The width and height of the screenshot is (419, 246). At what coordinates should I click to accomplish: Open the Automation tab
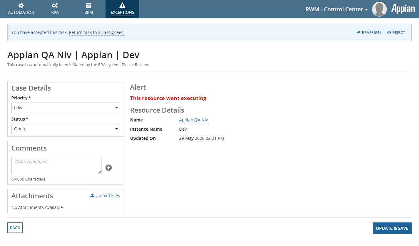click(21, 9)
